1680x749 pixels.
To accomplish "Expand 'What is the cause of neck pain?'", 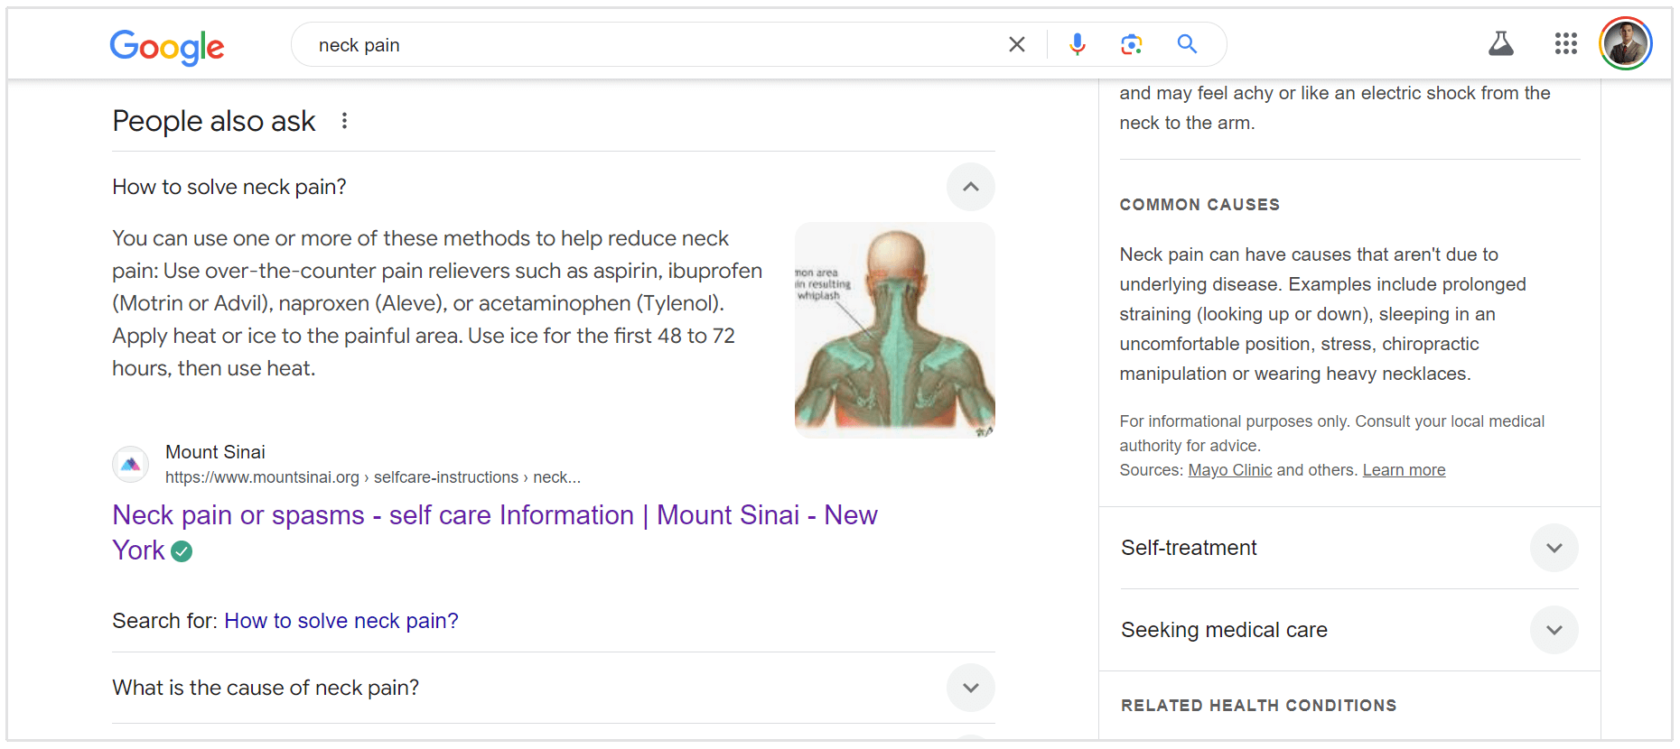I will point(970,688).
